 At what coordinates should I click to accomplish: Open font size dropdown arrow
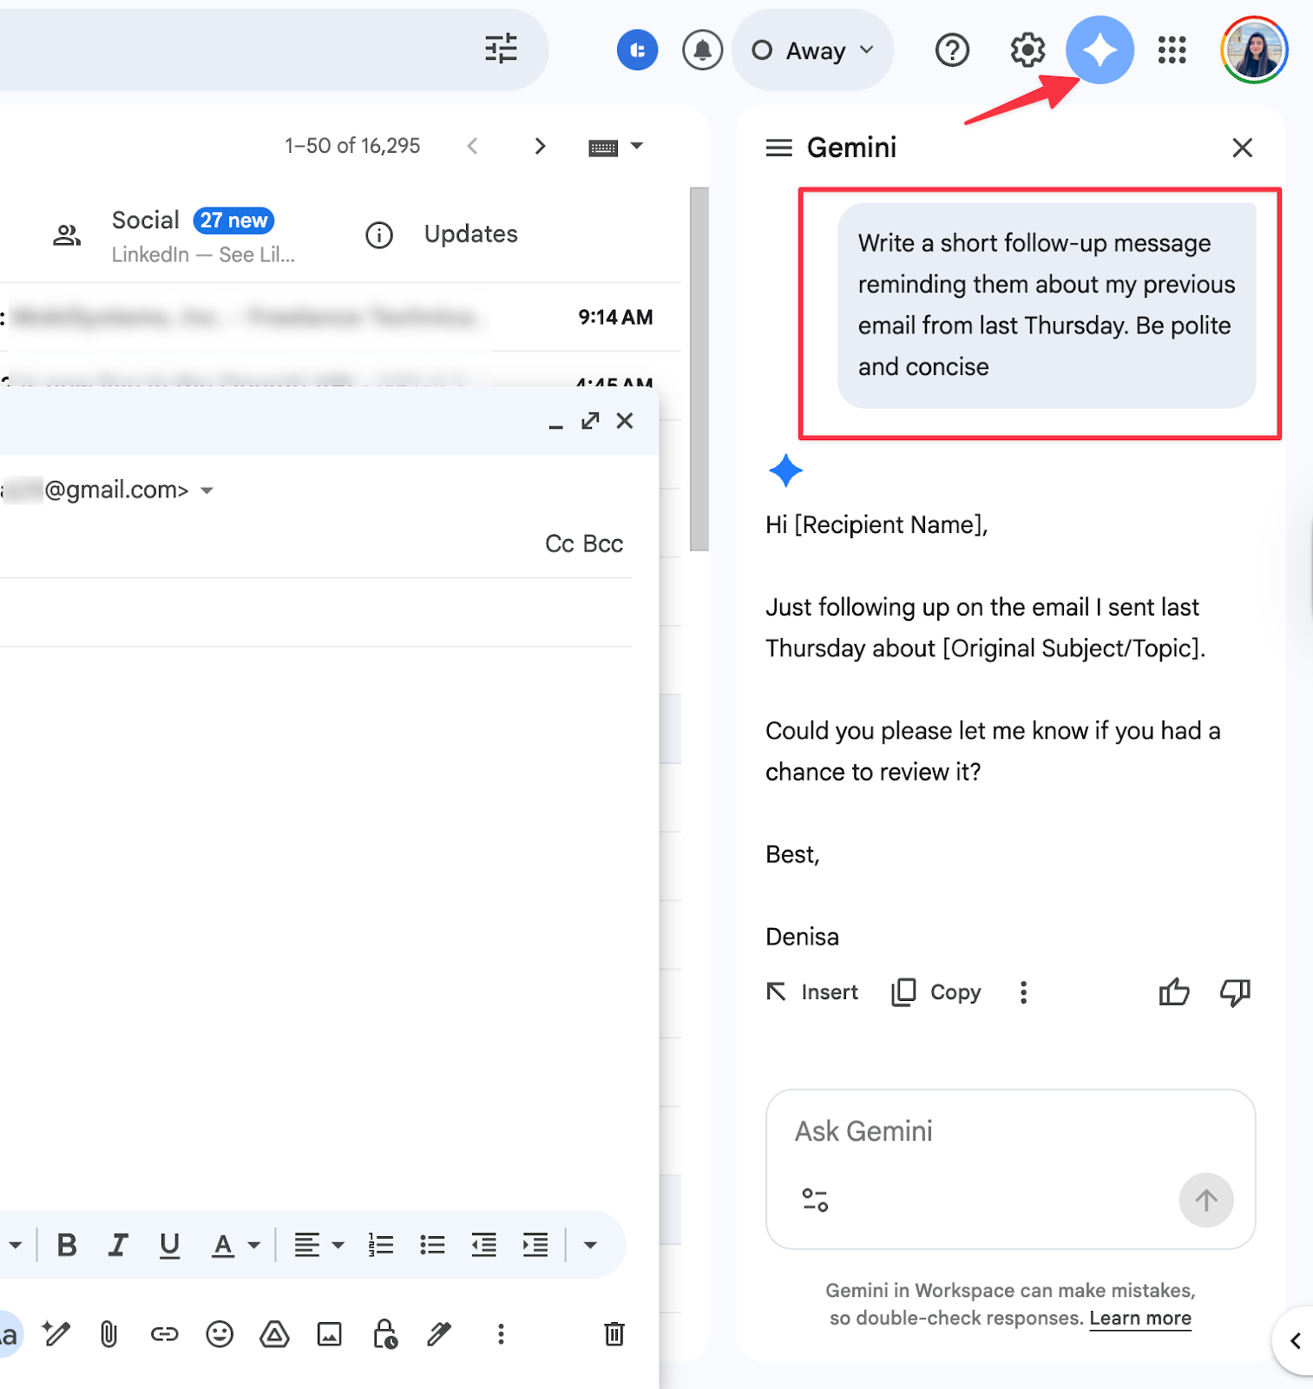coord(15,1245)
